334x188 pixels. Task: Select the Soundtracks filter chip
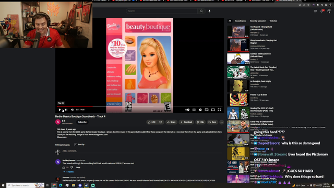click(x=240, y=21)
